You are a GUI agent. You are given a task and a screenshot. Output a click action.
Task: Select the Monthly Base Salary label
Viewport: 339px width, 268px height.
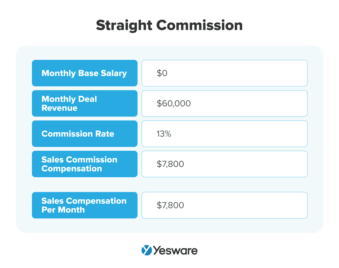click(84, 73)
